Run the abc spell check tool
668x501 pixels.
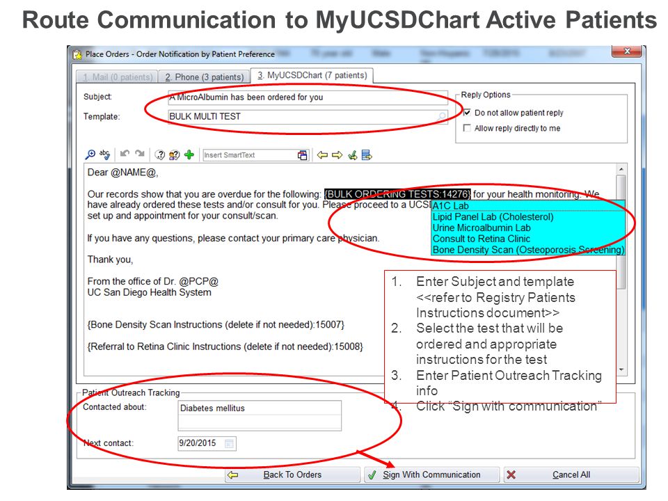point(105,154)
